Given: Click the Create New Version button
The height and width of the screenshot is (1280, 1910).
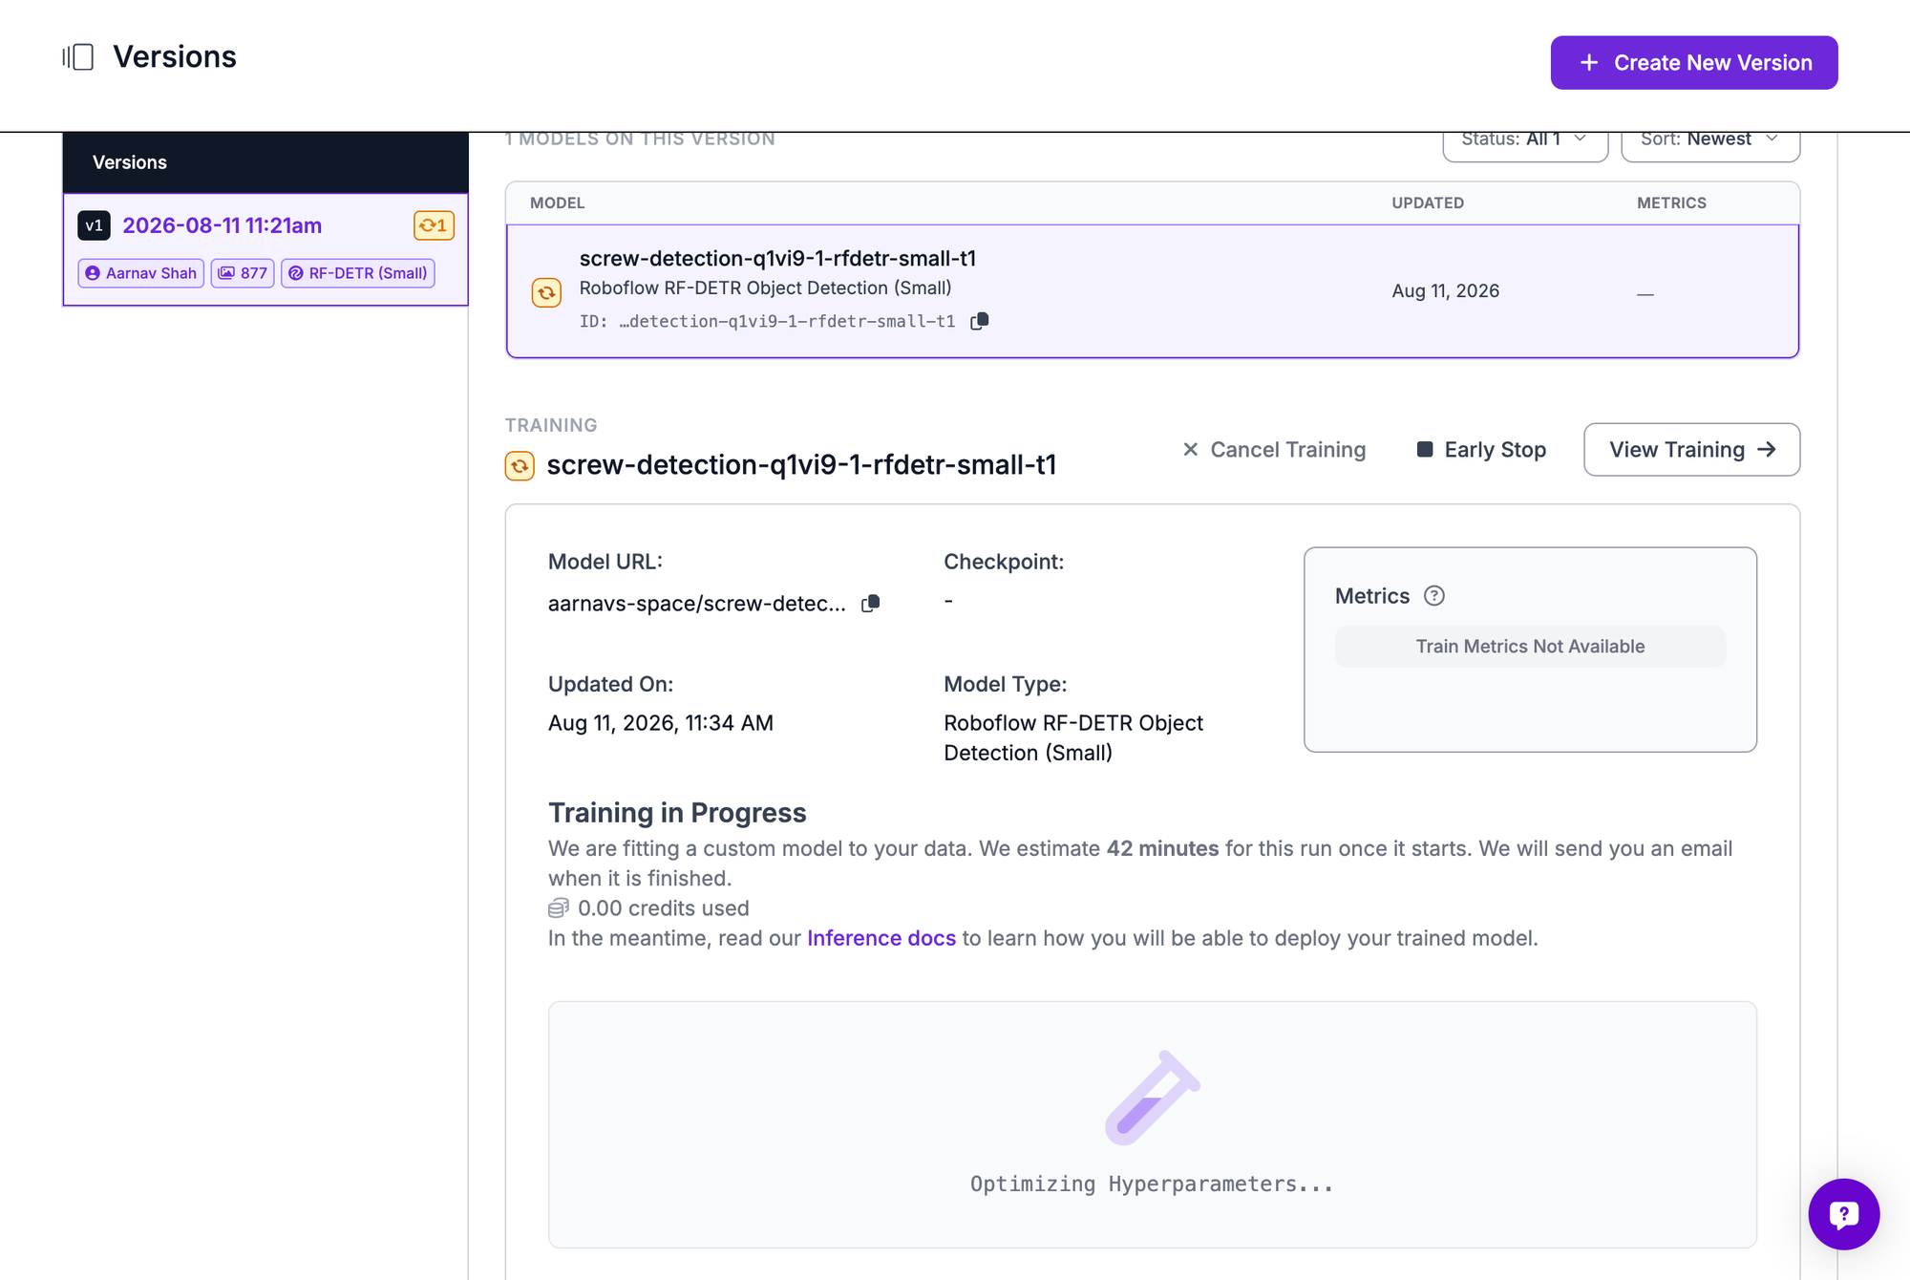Looking at the screenshot, I should (1694, 63).
